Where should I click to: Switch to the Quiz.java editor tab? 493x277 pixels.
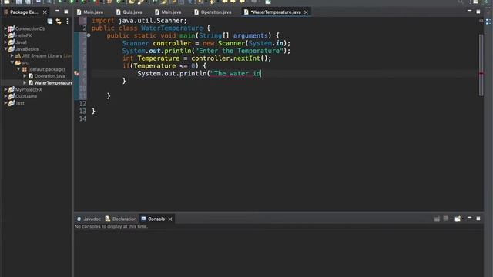[129, 12]
